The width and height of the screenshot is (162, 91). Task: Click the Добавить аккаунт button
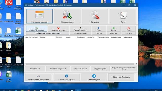[x=36, y=29]
